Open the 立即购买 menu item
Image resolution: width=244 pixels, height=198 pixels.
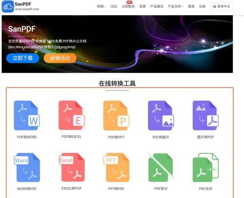coord(128,6)
